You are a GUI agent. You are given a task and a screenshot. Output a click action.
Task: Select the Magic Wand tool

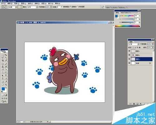click(6, 58)
